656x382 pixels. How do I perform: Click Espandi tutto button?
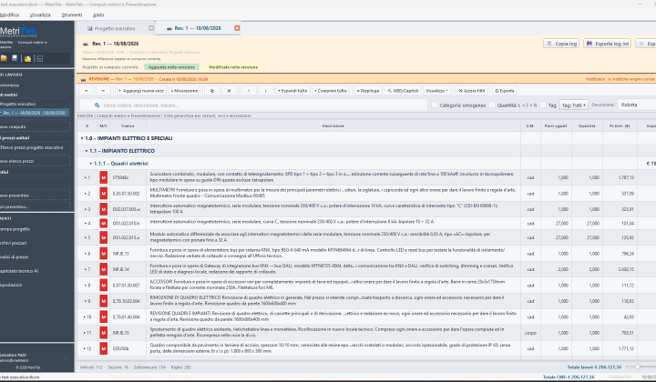click(292, 91)
